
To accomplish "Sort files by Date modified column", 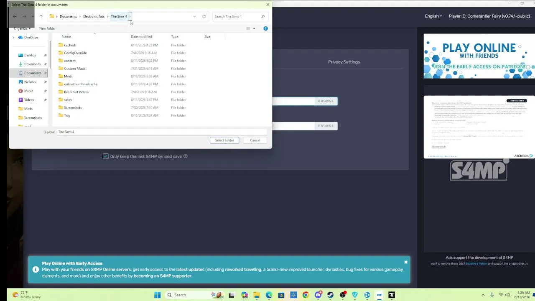I will (x=141, y=36).
